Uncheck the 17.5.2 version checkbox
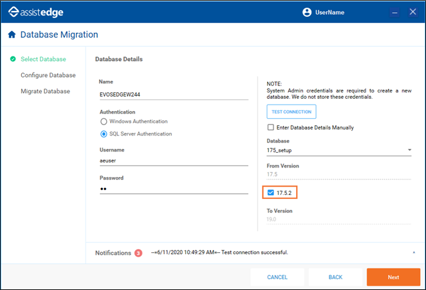The height and width of the screenshot is (290, 426). pyautogui.click(x=271, y=192)
